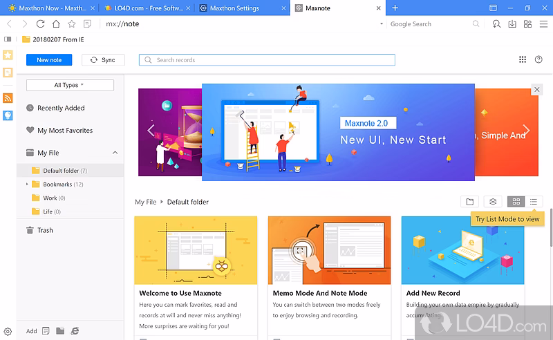Select the Default folder in tree
Image resolution: width=553 pixels, height=340 pixels.
click(71, 171)
